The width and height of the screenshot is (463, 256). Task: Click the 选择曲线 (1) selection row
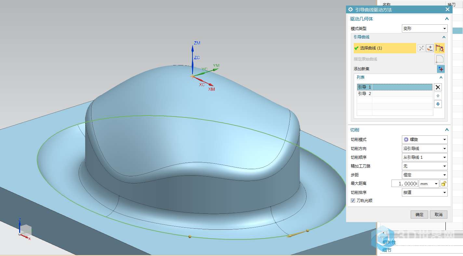(x=385, y=48)
